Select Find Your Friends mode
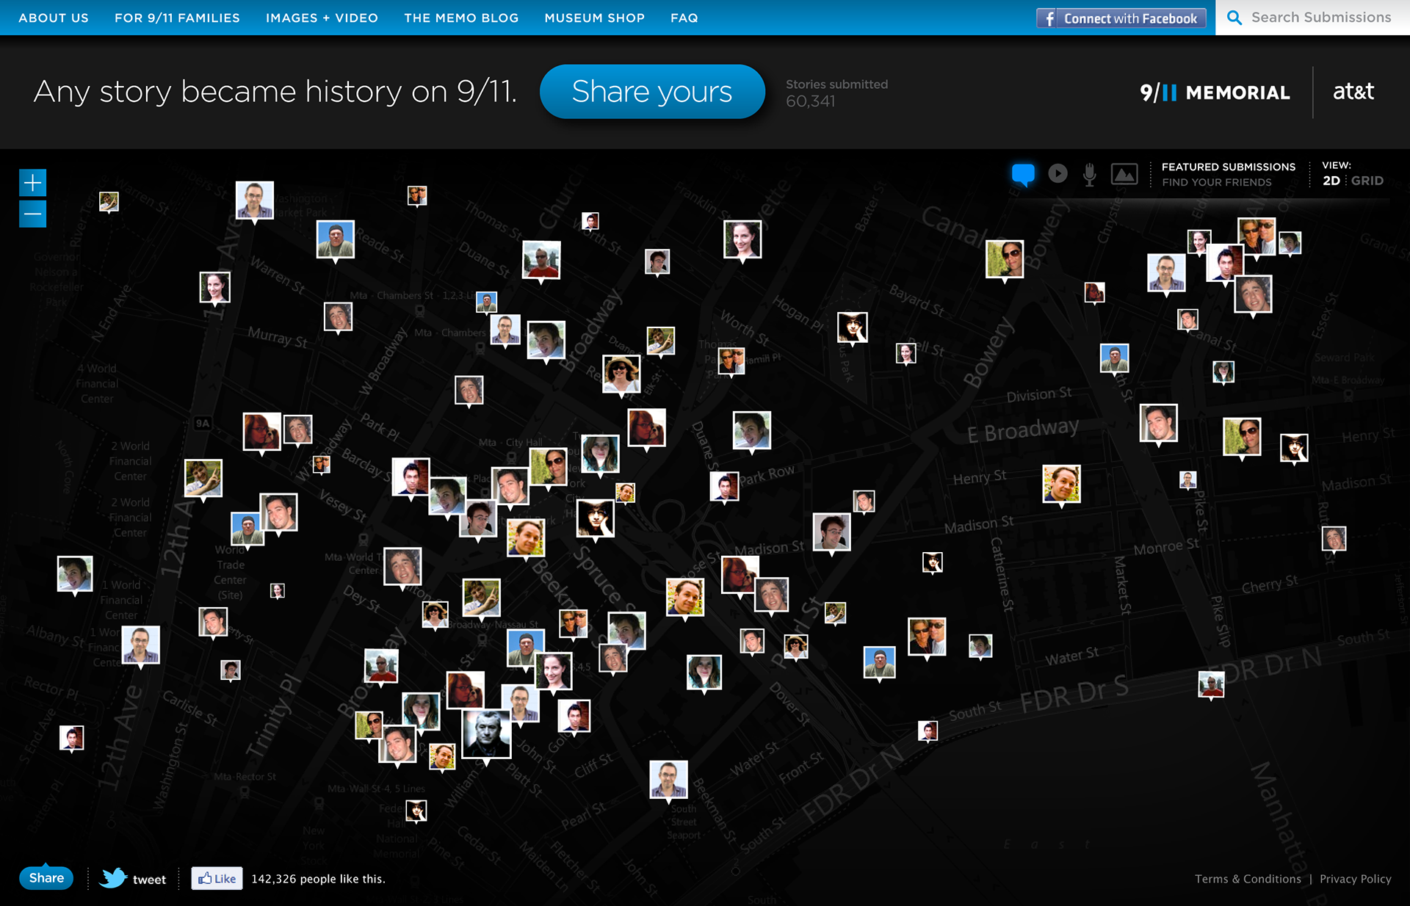The image size is (1410, 906). 1216,182
